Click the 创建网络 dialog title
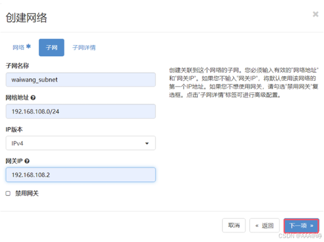 point(26,17)
